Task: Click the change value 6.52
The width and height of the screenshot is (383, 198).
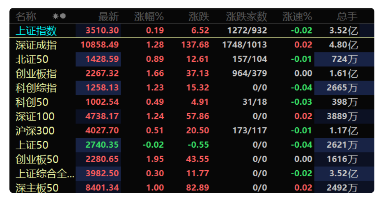Action: [x=200, y=30]
